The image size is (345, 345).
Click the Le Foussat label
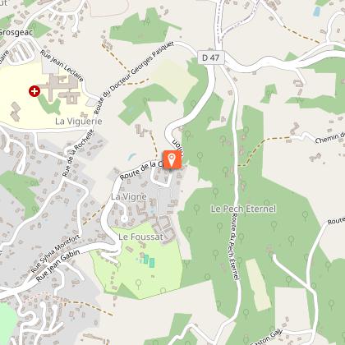[x=140, y=237]
